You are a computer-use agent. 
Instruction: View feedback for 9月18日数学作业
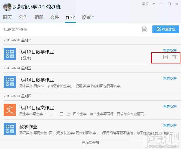tap(170, 50)
